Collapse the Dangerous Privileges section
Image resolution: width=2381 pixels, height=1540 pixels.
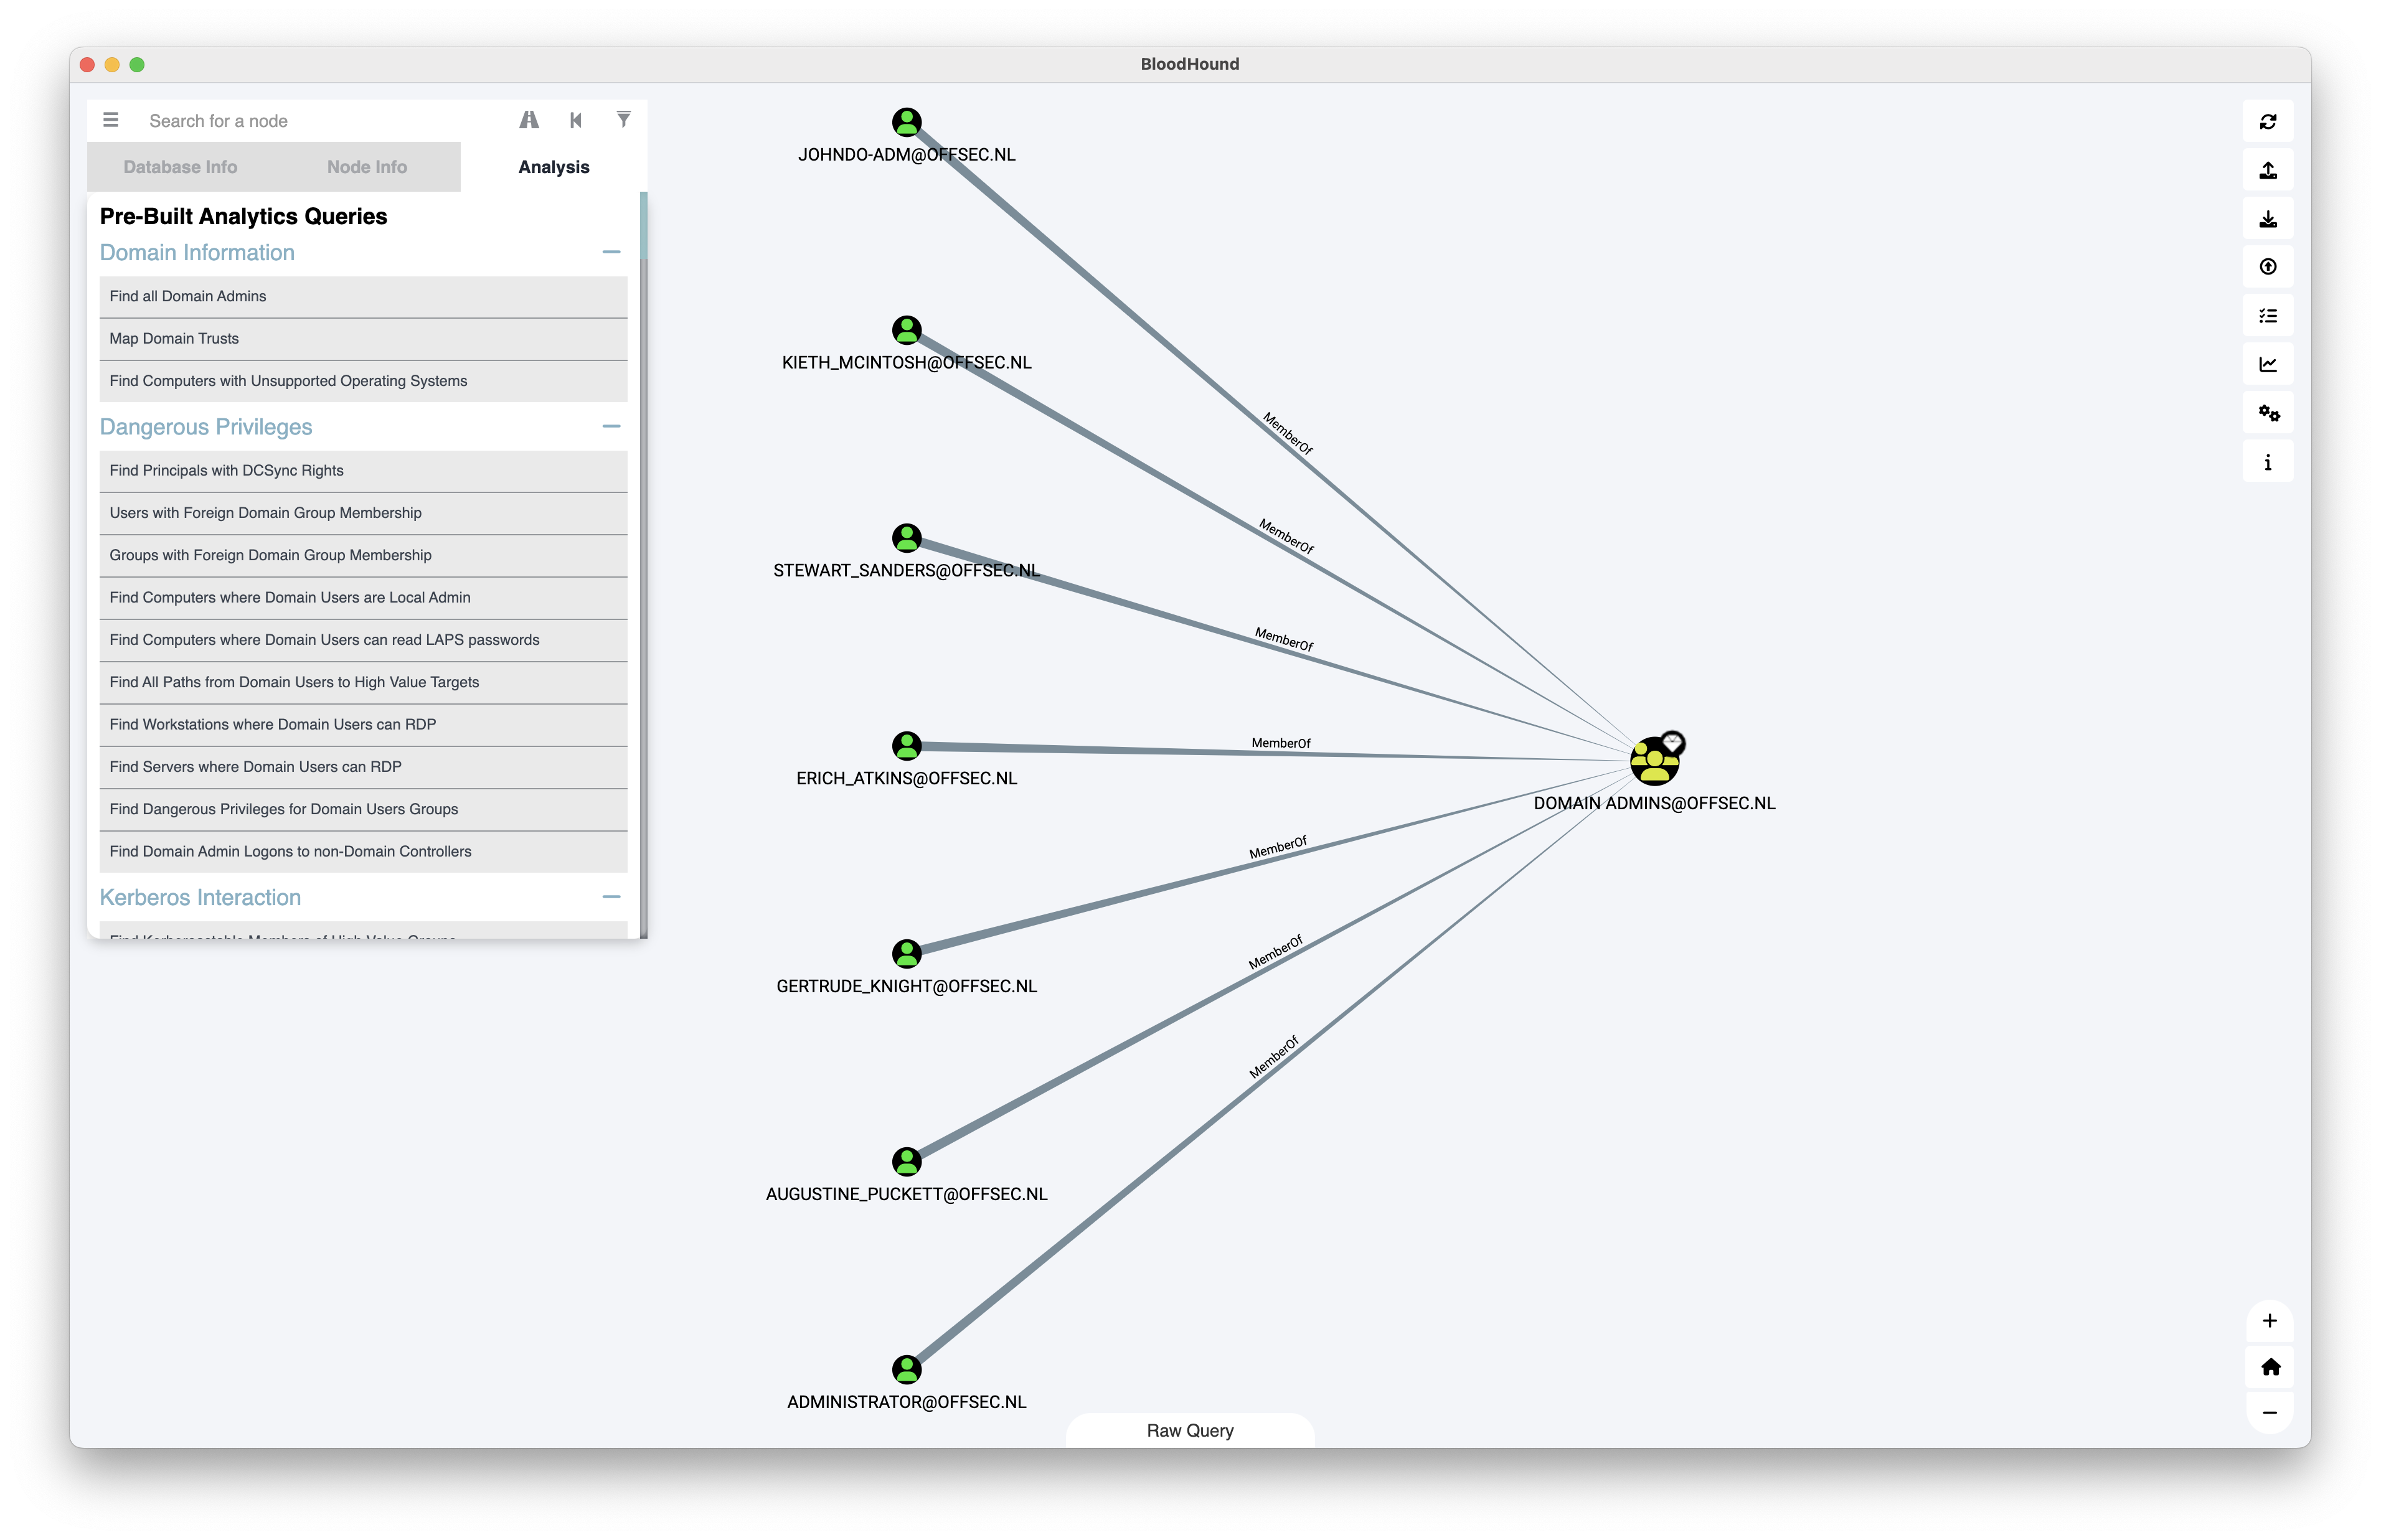[611, 426]
